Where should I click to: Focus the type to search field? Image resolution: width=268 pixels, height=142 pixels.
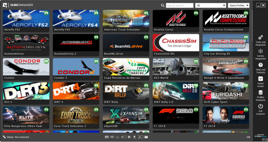tap(180, 6)
